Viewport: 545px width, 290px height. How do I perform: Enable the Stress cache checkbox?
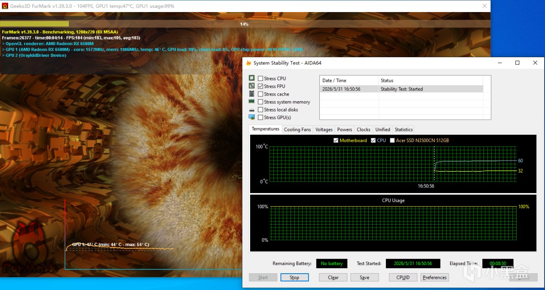coord(260,94)
